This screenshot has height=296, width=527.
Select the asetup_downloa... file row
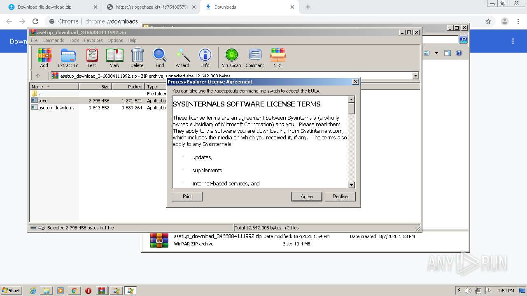(x=98, y=108)
